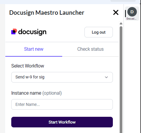Click the Docusign sidebar app icon

(132, 14)
